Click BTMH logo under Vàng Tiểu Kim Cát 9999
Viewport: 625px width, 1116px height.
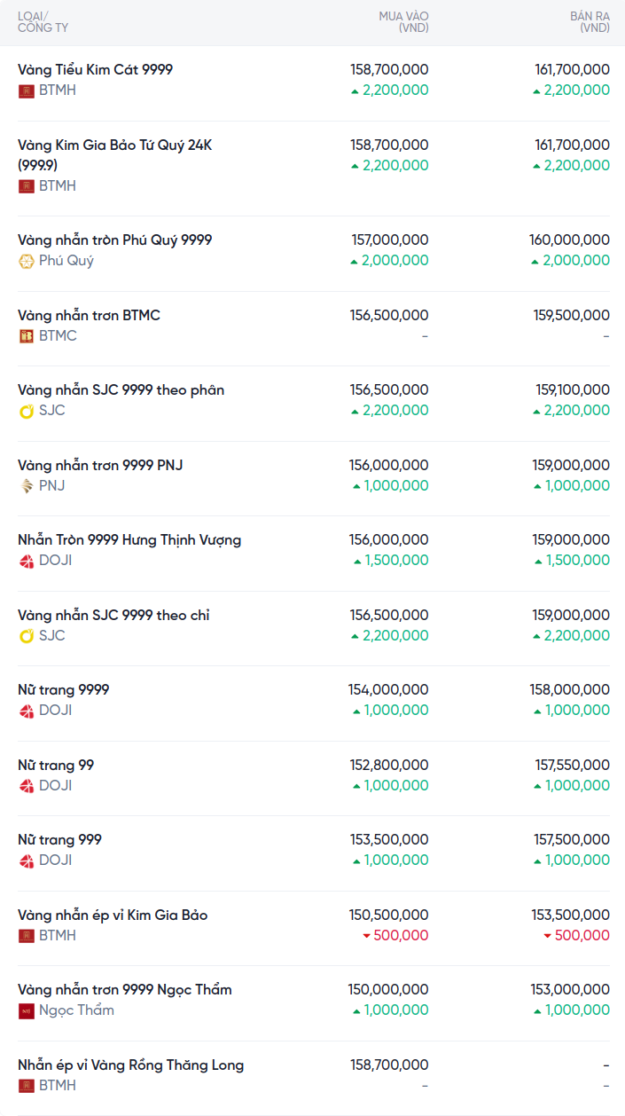tap(26, 90)
